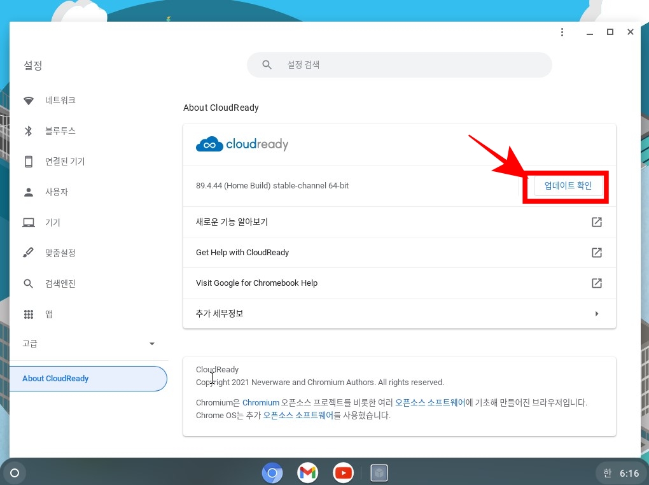This screenshot has width=649, height=485.
Task: Close the settings window
Action: 630,32
